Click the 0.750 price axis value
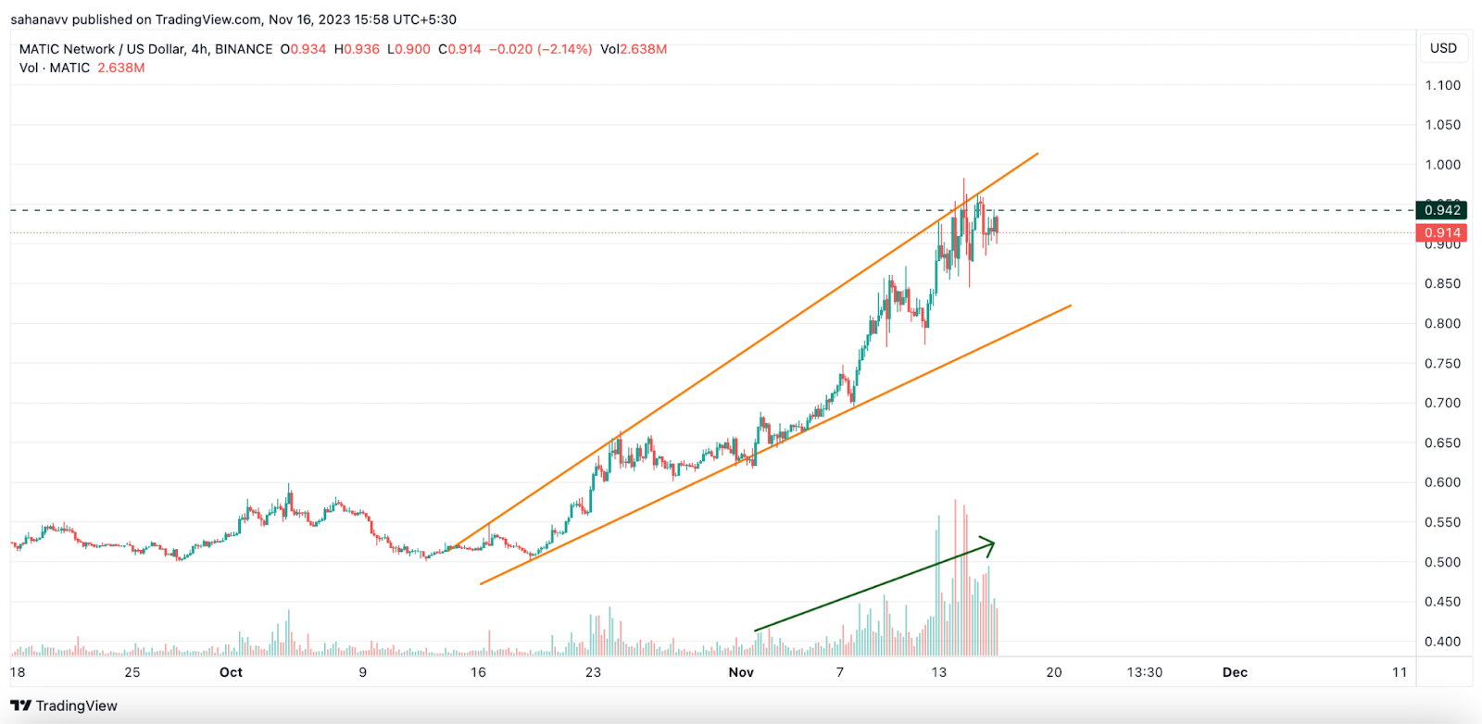Image resolution: width=1482 pixels, height=724 pixels. click(1442, 364)
